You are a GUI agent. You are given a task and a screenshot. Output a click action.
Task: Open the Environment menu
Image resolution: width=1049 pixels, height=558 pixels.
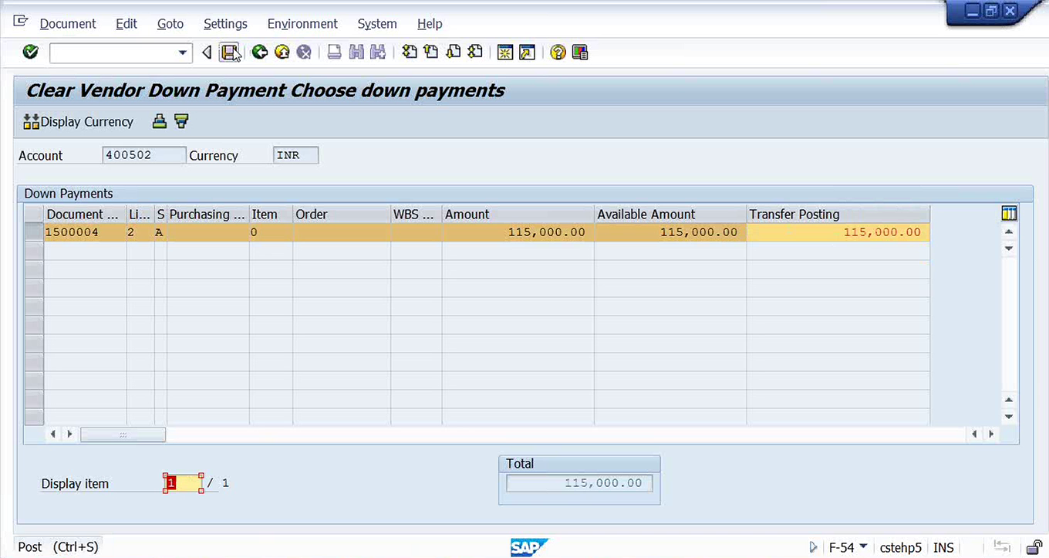pos(302,24)
